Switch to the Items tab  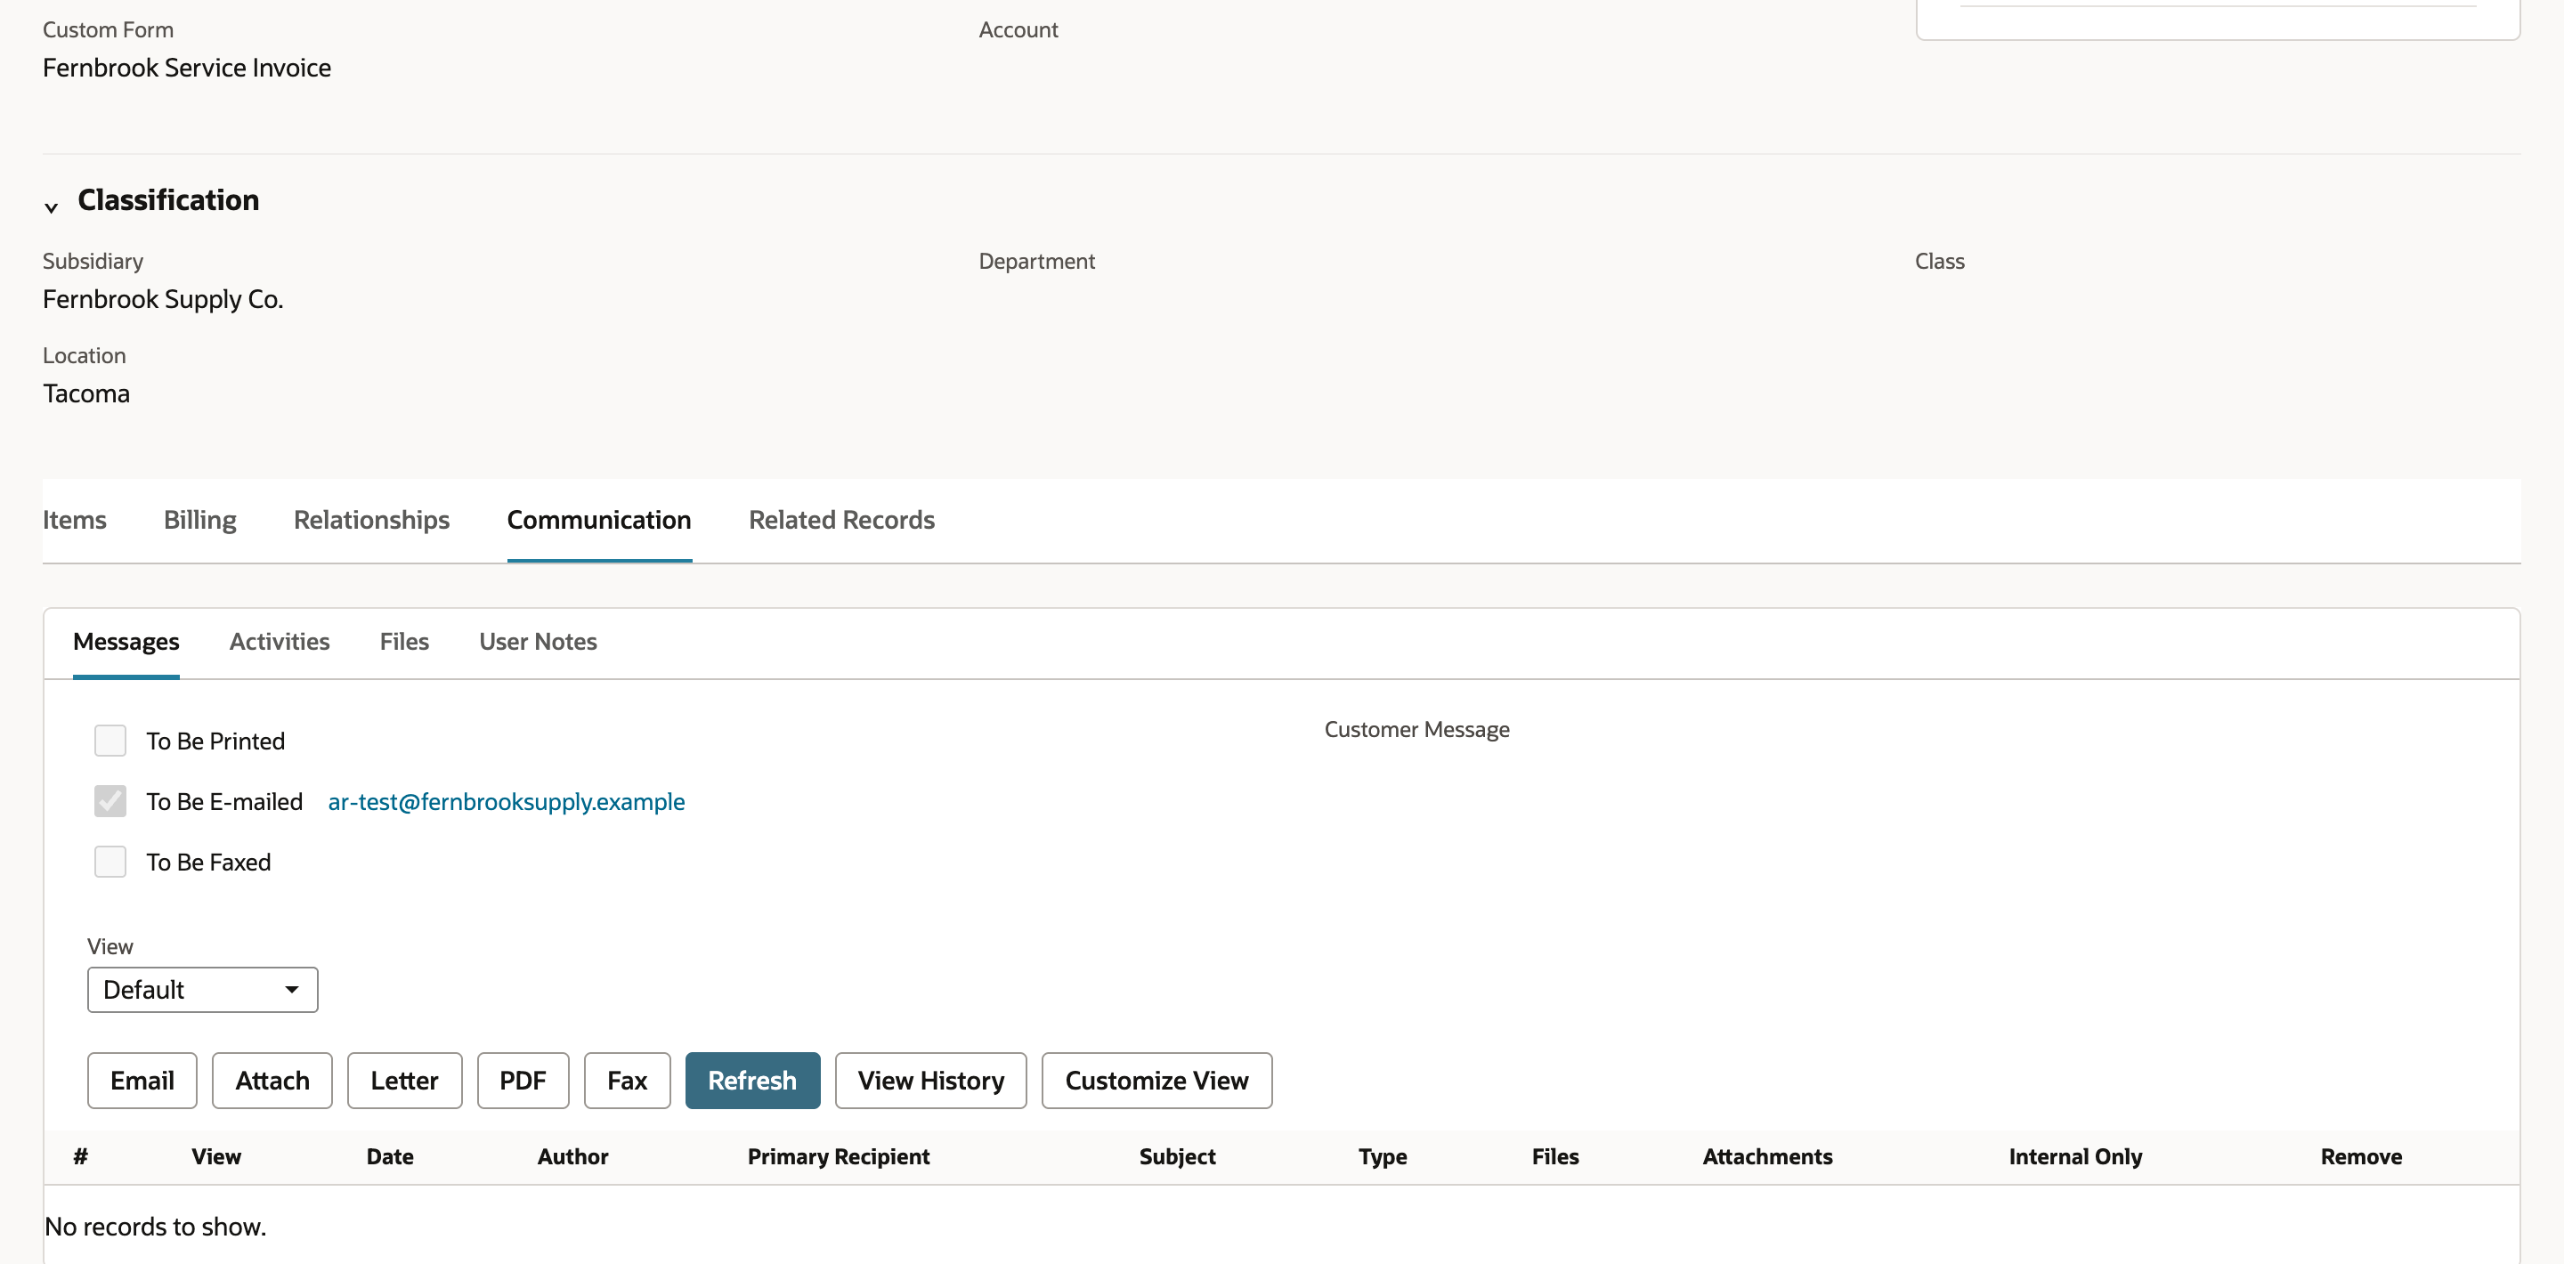[75, 520]
